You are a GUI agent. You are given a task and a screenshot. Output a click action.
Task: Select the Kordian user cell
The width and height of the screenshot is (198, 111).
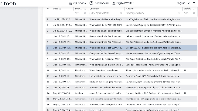(x=79, y=93)
